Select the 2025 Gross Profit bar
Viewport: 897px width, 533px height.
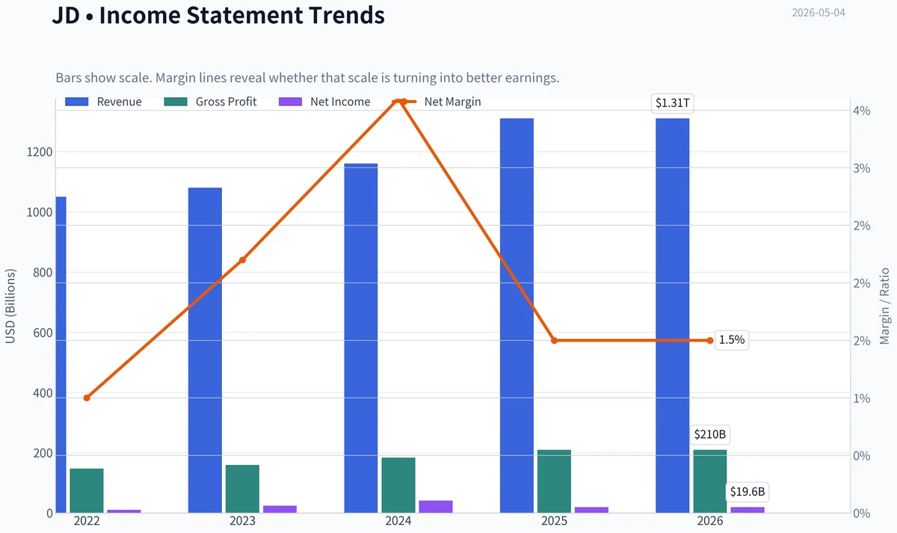tap(554, 481)
